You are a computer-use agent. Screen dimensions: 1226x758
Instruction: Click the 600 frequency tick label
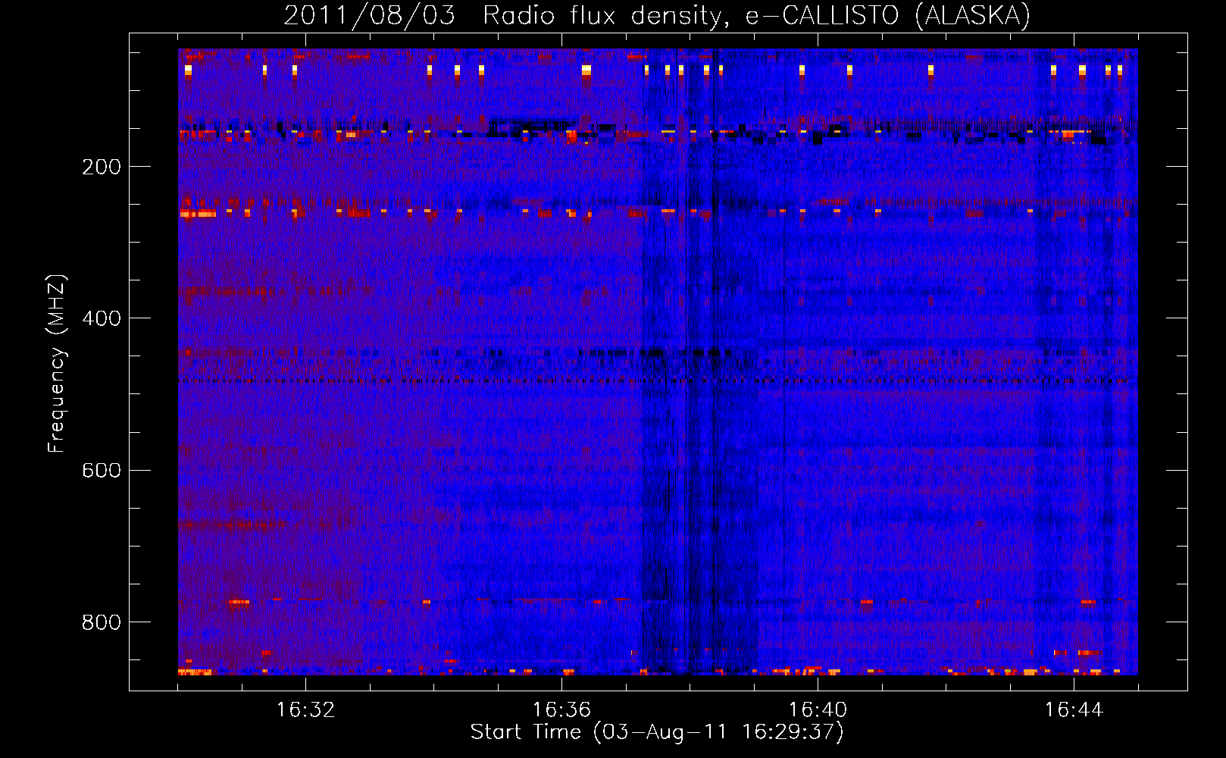pyautogui.click(x=102, y=470)
